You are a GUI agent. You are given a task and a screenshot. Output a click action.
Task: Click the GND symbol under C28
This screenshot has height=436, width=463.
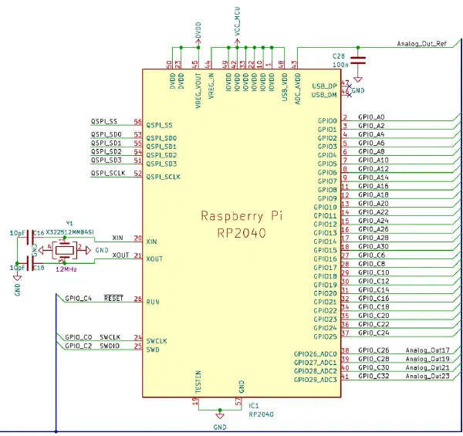point(358,79)
